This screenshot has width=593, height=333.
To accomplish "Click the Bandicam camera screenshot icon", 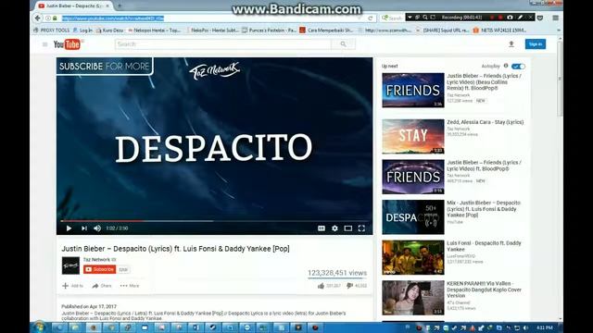I will click(510, 18).
